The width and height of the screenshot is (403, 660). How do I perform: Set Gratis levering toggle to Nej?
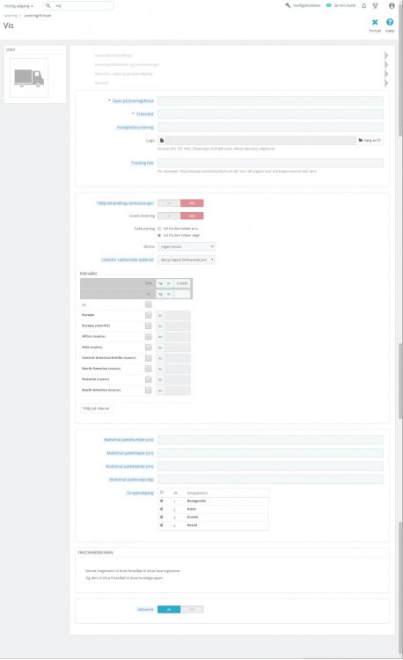click(192, 216)
